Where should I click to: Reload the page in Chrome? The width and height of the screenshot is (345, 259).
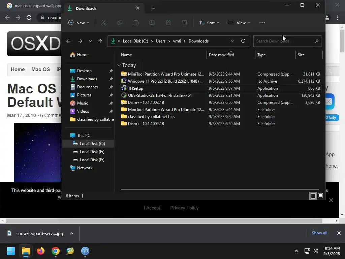29,18
